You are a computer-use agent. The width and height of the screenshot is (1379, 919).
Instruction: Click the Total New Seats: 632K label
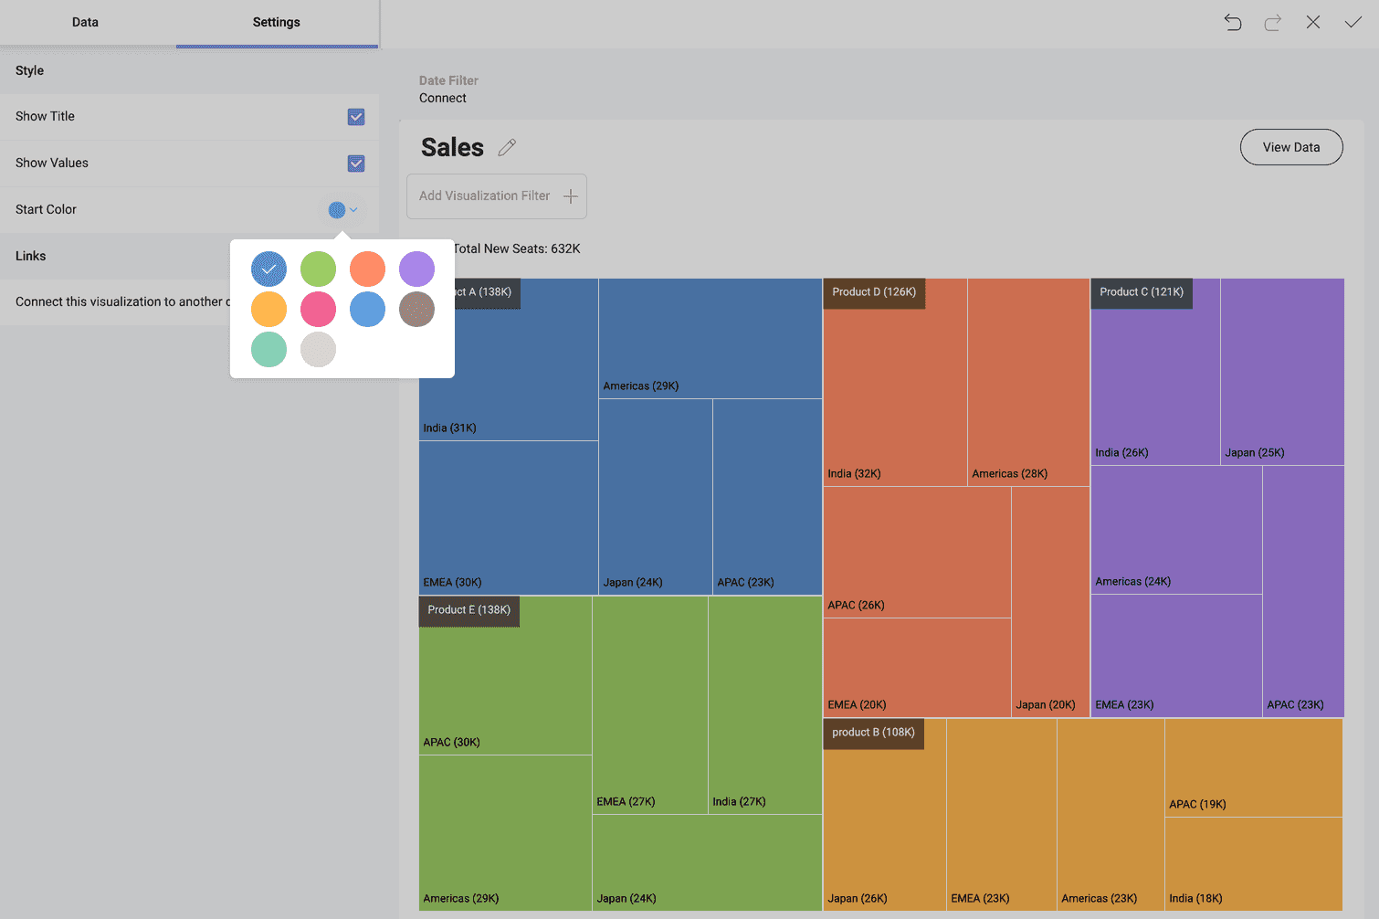tap(517, 248)
